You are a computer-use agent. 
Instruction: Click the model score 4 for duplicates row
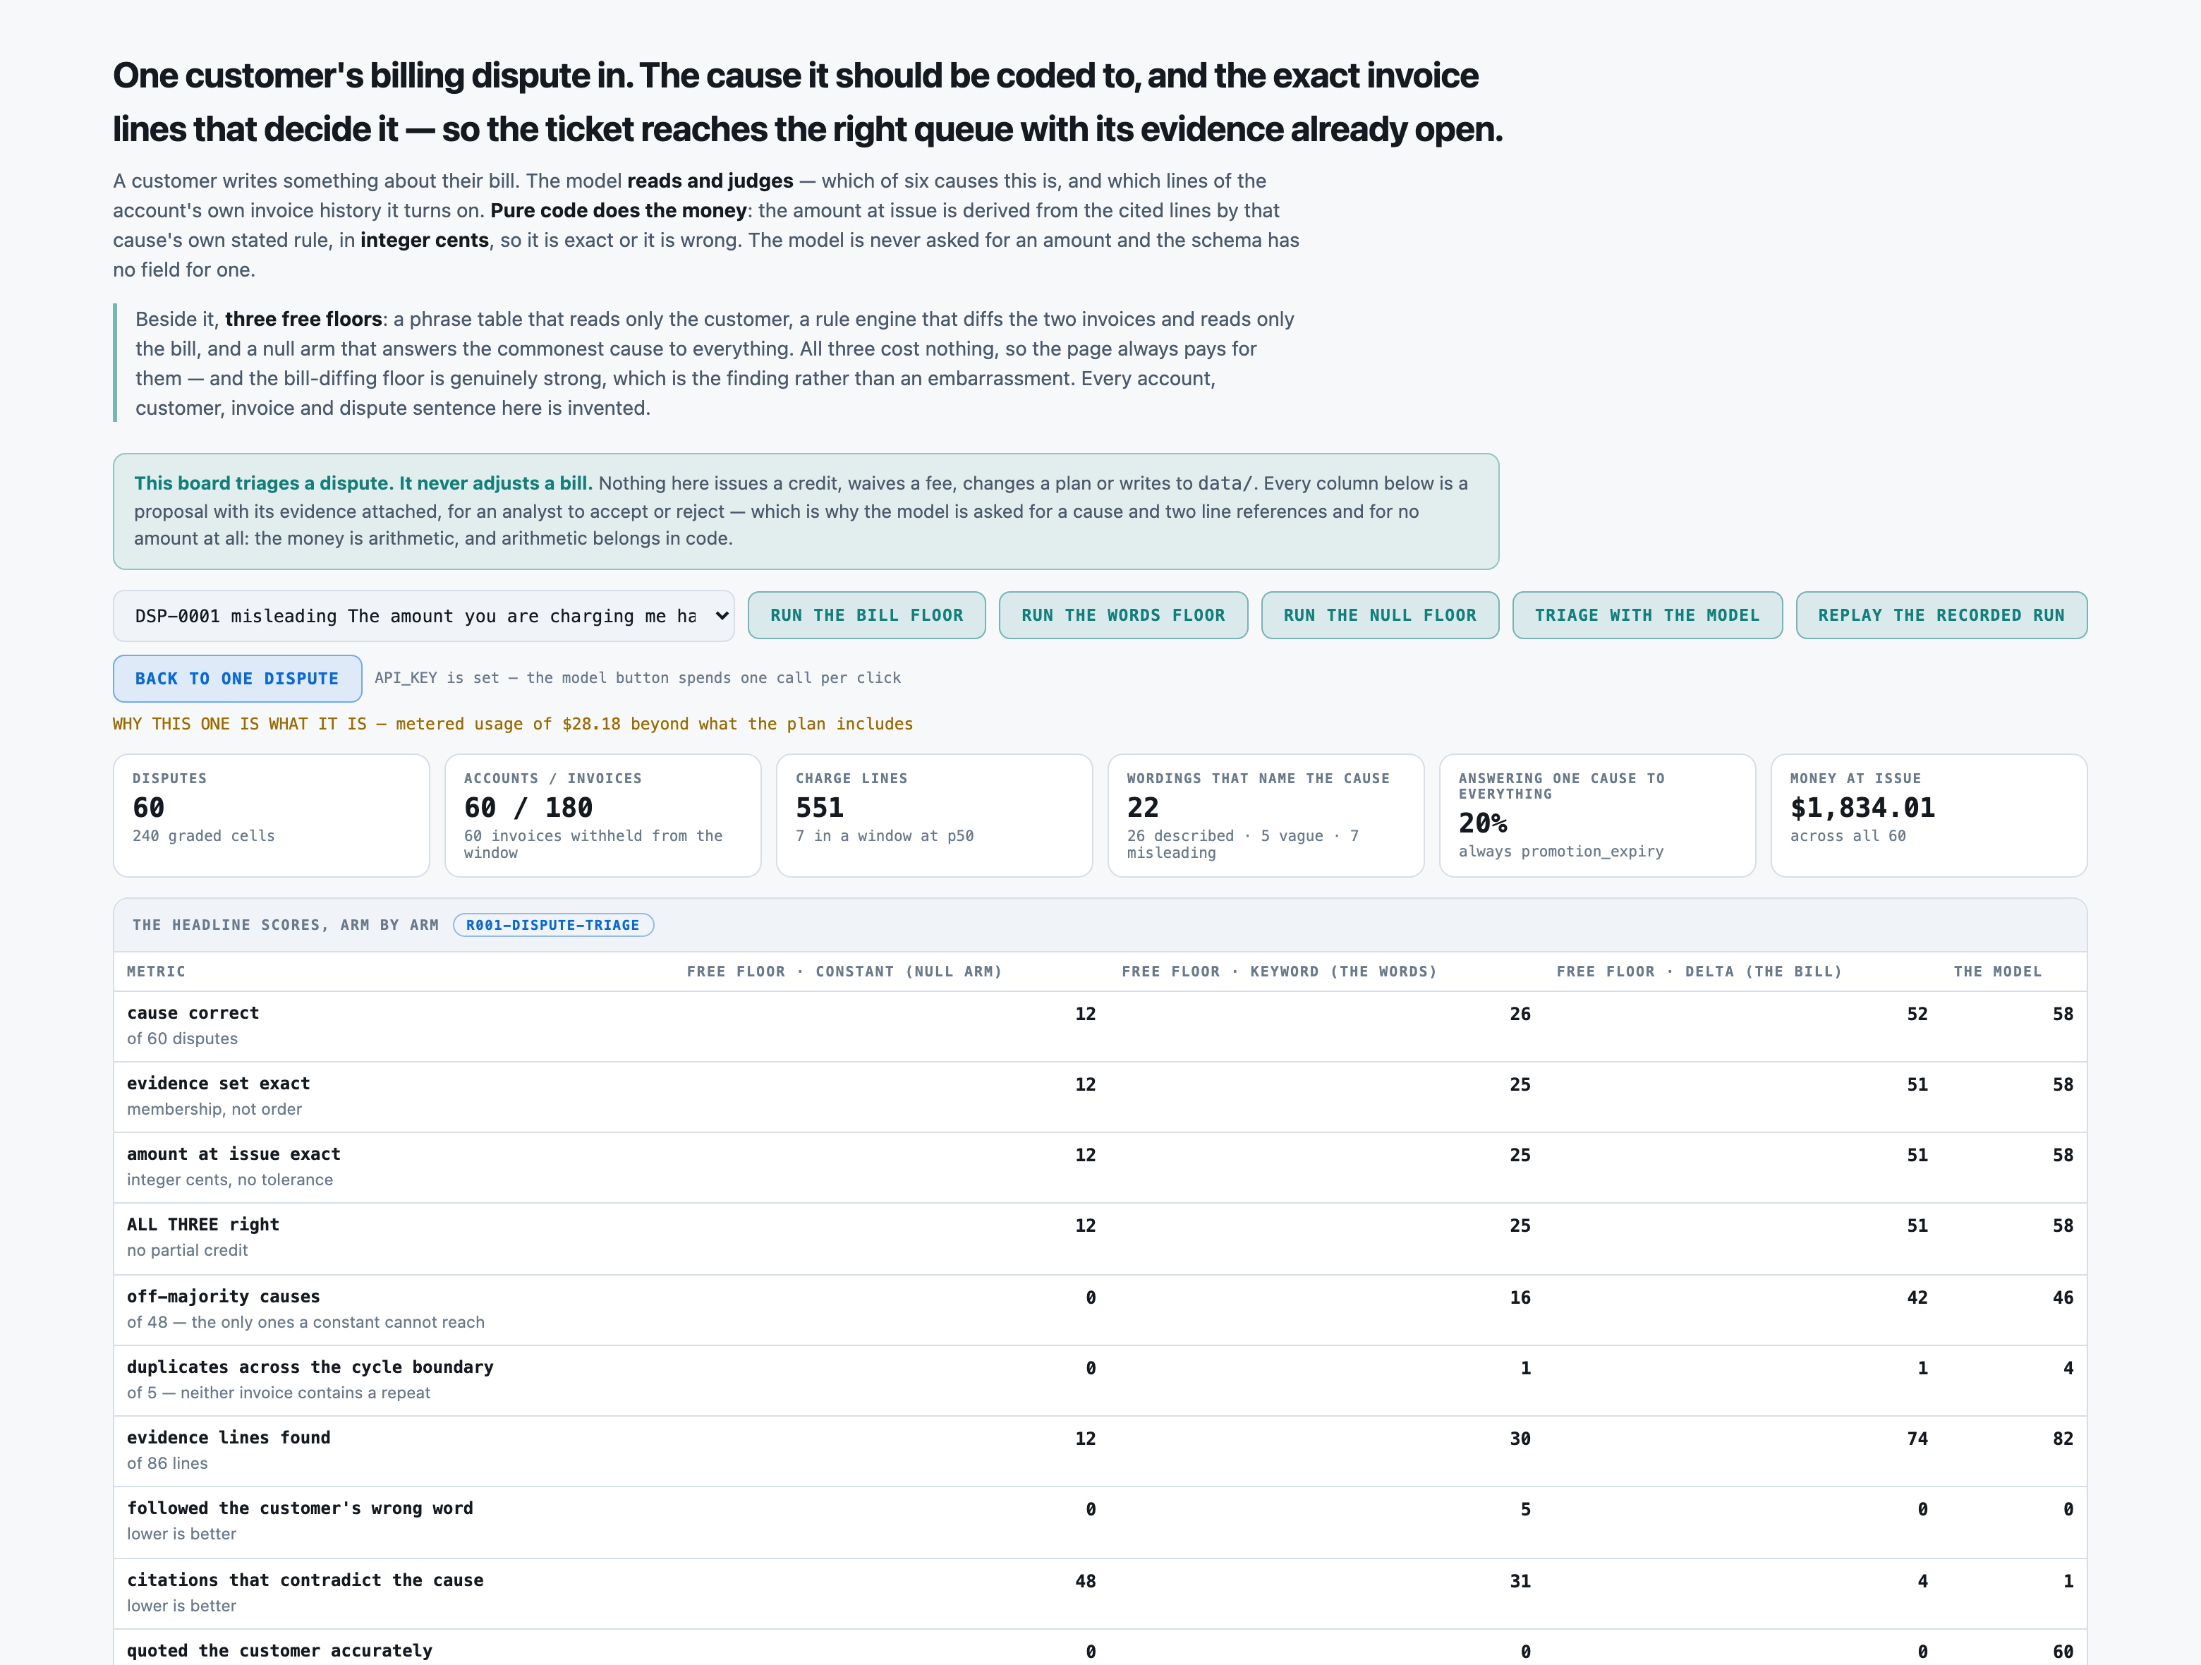point(2068,1369)
